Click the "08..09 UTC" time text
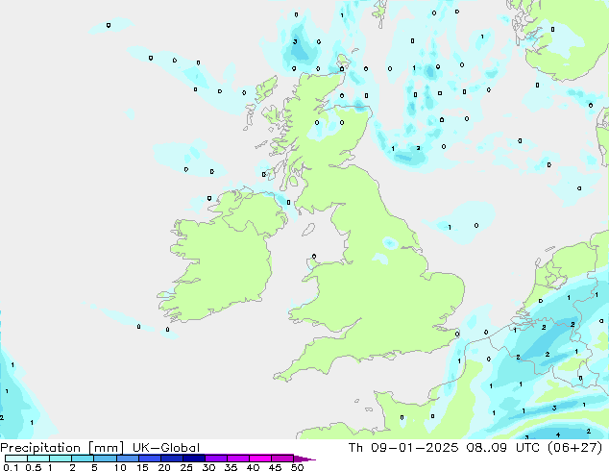 503,448
